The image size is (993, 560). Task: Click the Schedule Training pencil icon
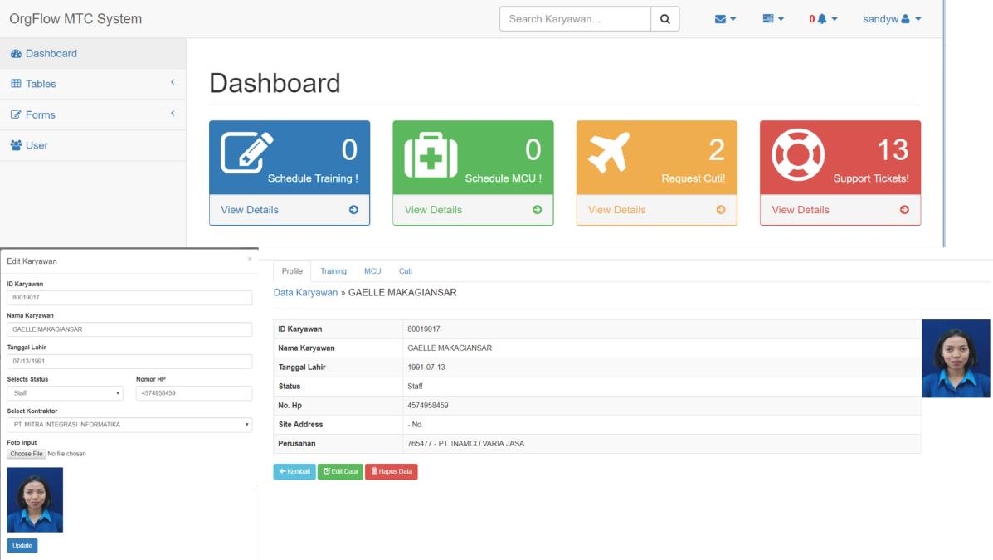(247, 153)
